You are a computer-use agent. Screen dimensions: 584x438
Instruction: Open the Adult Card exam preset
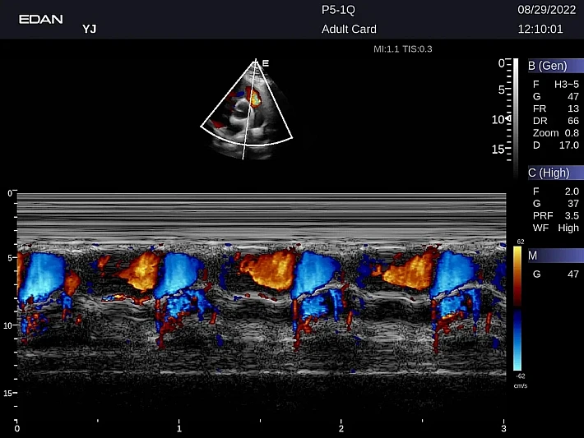350,30
